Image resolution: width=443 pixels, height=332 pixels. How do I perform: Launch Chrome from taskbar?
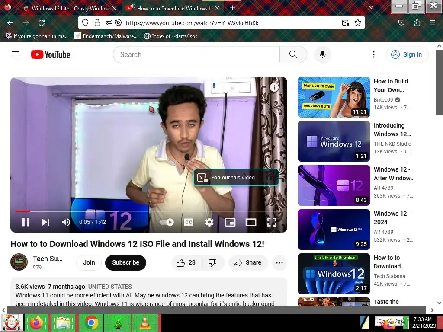tap(91, 322)
